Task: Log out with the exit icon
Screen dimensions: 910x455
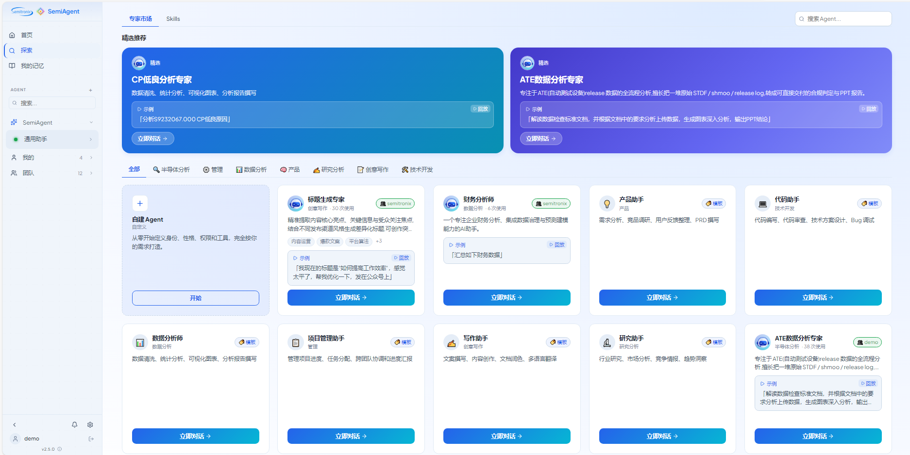Action: click(x=91, y=439)
